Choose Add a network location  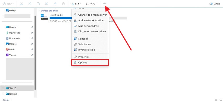90,20
